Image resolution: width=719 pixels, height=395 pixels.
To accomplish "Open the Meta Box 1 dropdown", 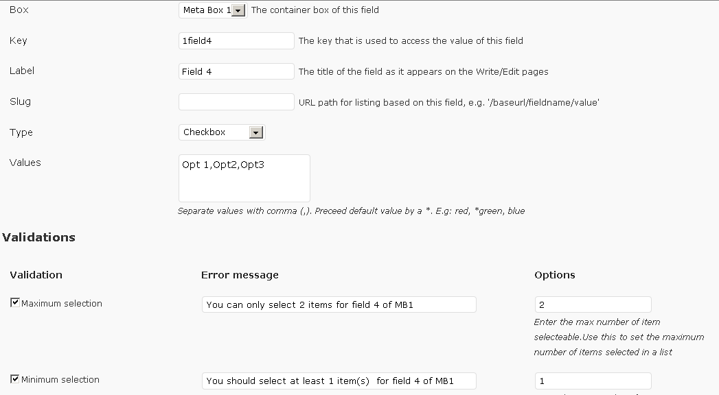I will [x=213, y=10].
